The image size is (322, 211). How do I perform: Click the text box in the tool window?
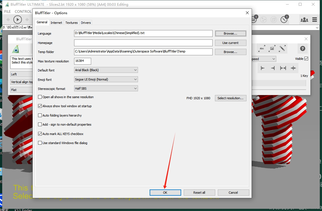click(x=21, y=62)
